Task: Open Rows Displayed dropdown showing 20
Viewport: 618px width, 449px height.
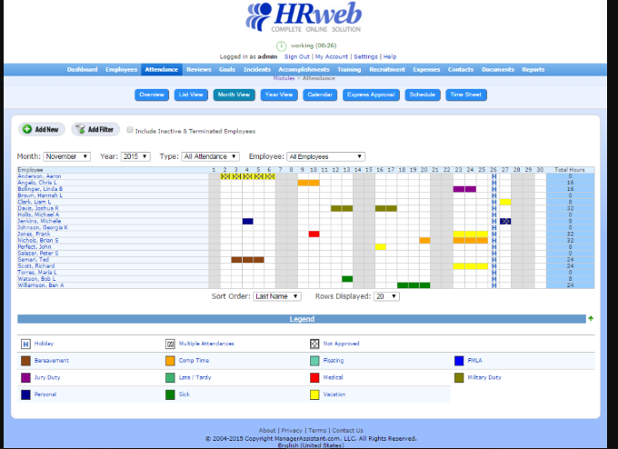Action: (x=387, y=296)
